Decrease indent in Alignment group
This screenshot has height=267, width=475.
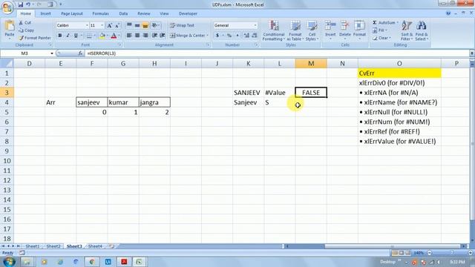tap(154, 36)
